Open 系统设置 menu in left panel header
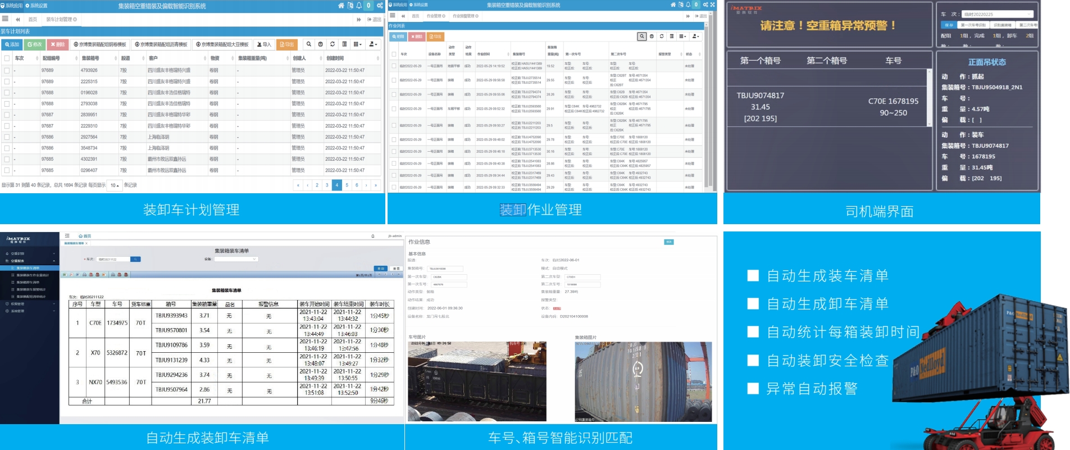1070x450 pixels. point(37,6)
